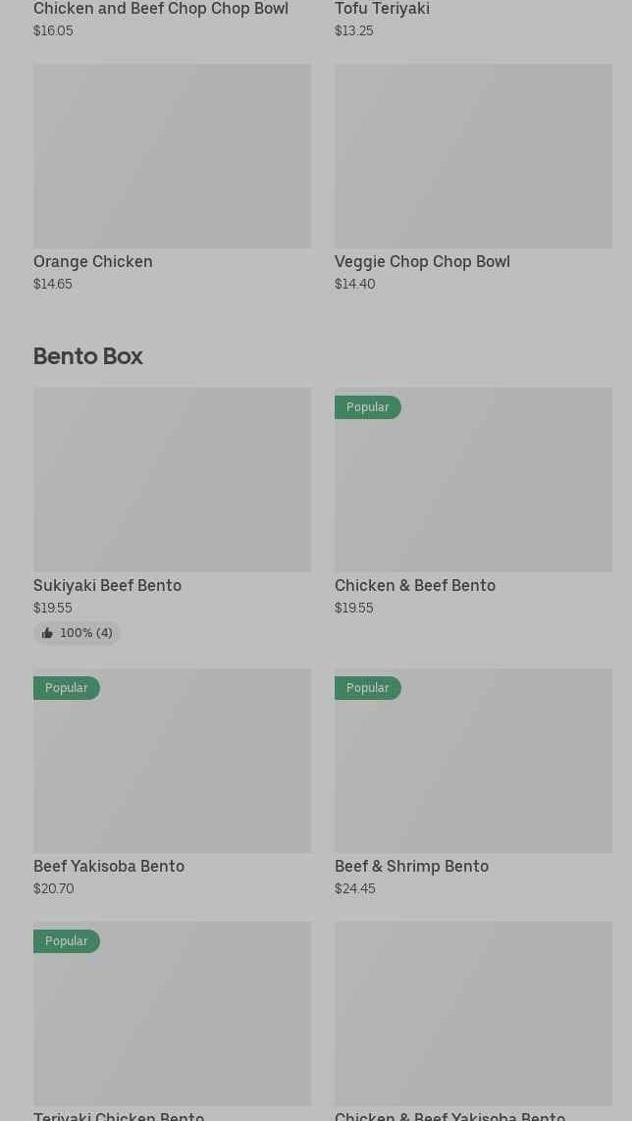Open the Chicken & Beef Yakisoba Bento image
632x1121 pixels.
pyautogui.click(x=473, y=1013)
